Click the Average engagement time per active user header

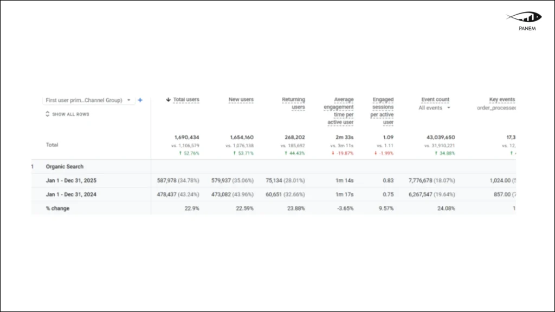click(339, 110)
